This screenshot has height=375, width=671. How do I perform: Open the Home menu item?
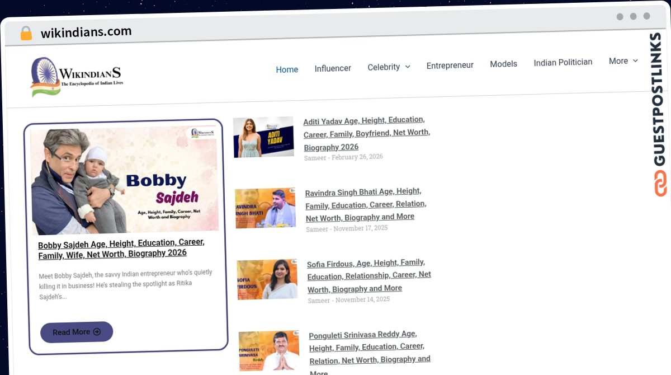287,69
